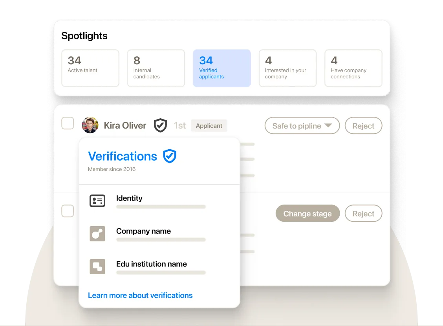Select the Interested in your company spotlight
Screen dimensions: 443x326
[x=287, y=68]
